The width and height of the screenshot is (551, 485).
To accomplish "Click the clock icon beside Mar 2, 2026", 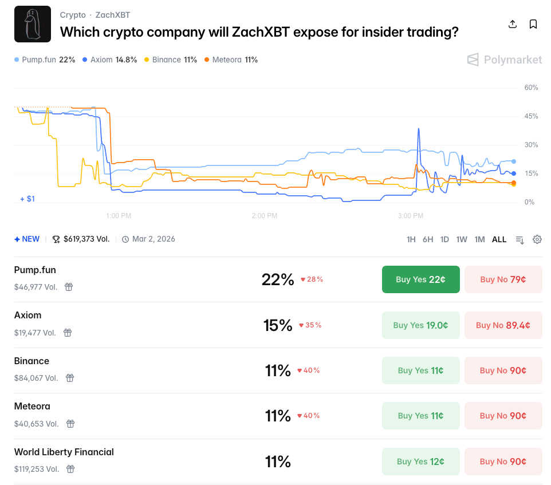I will pyautogui.click(x=124, y=239).
